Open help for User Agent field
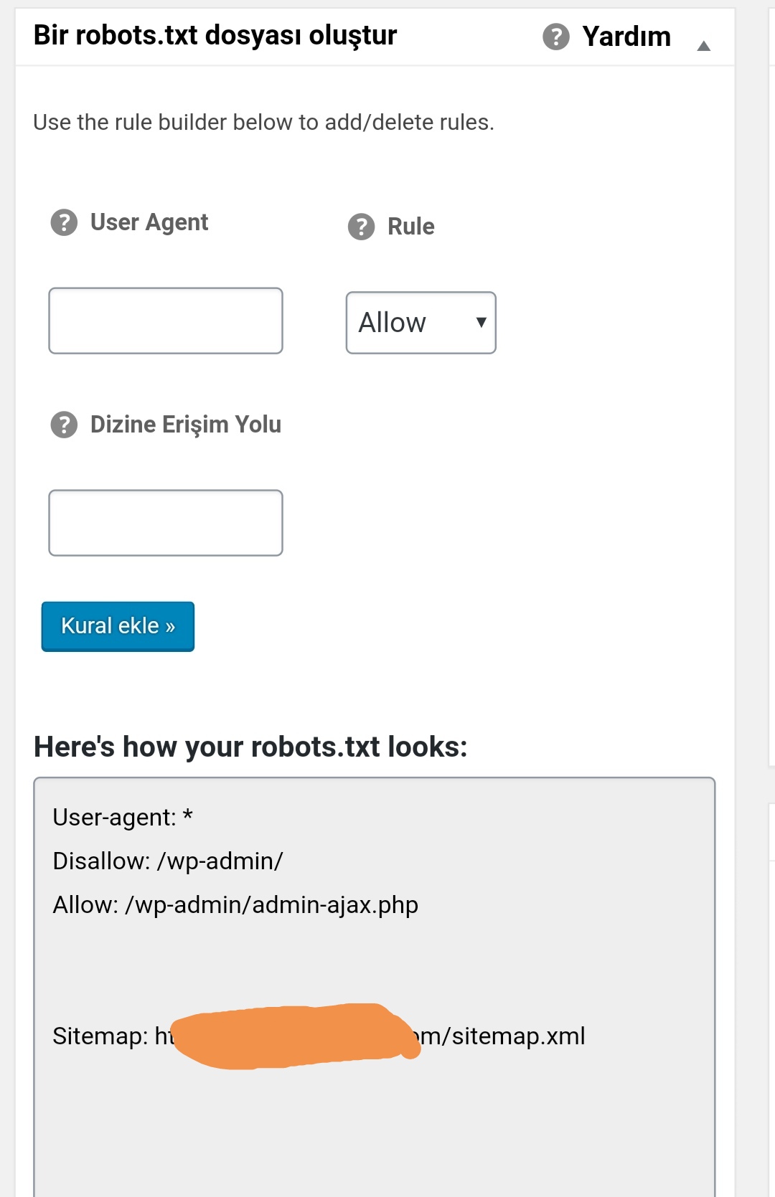Screen dimensions: 775x1197 click(x=64, y=222)
